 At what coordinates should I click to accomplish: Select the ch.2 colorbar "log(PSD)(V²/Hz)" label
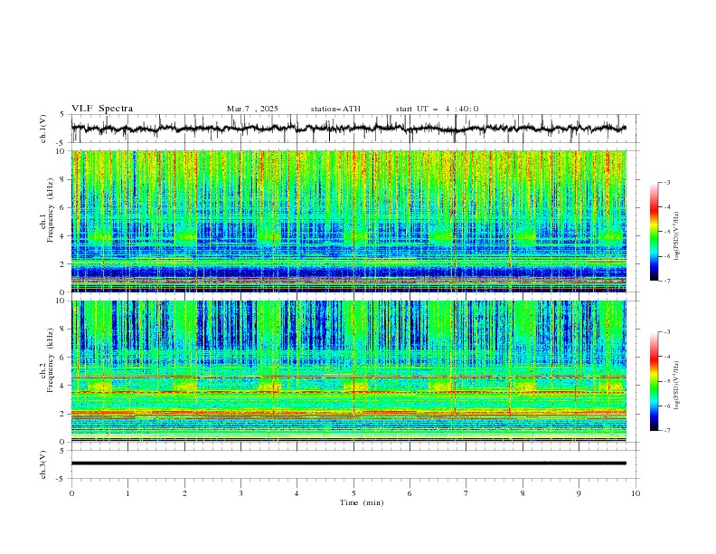pos(677,385)
